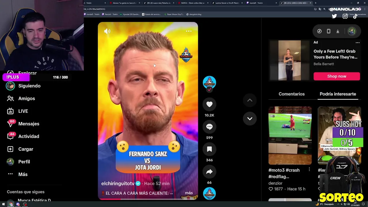The height and width of the screenshot is (207, 368).
Task: Open Perfil in the sidebar
Action: pyautogui.click(x=24, y=162)
